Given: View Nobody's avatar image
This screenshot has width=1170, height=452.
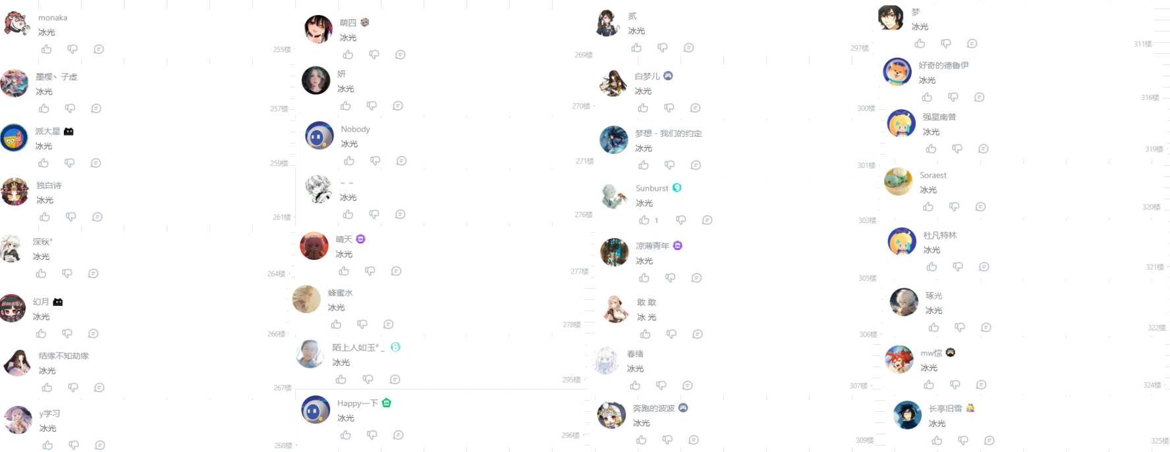Looking at the screenshot, I should pyautogui.click(x=320, y=136).
